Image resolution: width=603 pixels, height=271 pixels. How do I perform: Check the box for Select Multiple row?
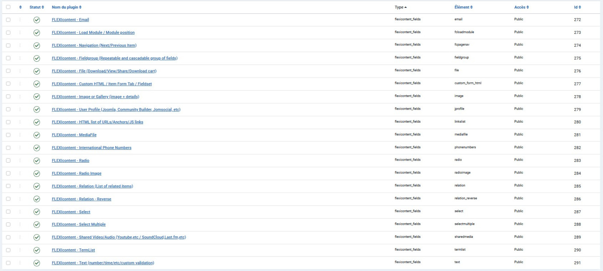[8, 224]
